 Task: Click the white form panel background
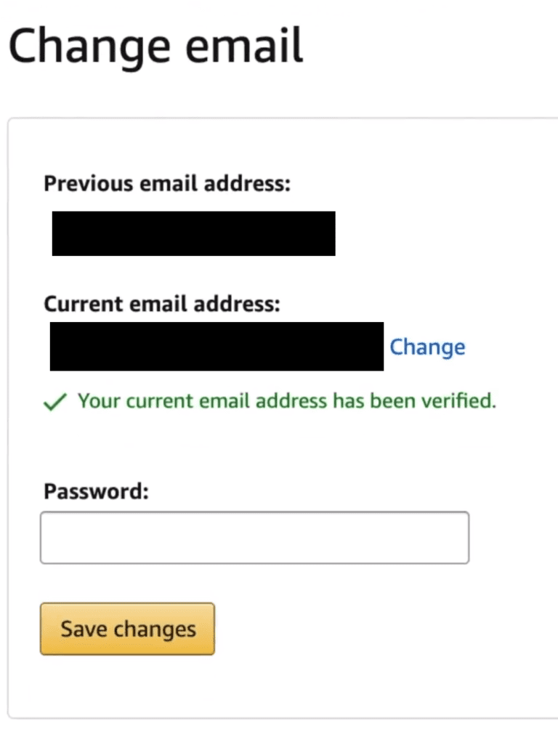(436, 451)
